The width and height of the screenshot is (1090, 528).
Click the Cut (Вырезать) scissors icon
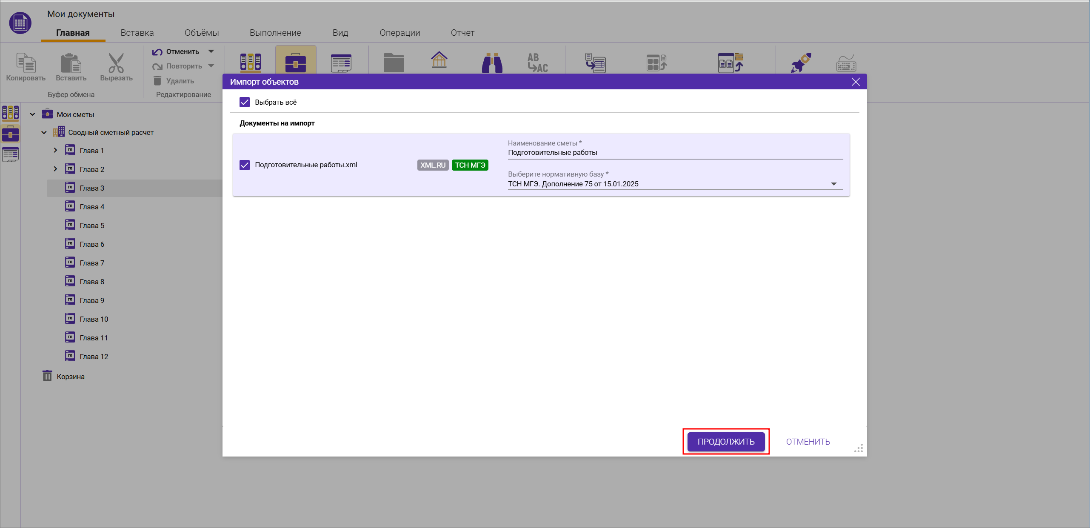[116, 63]
